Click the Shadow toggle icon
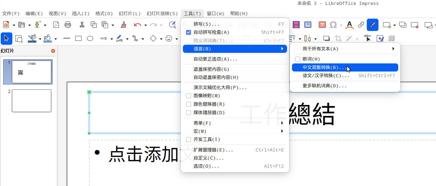 tap(327, 38)
